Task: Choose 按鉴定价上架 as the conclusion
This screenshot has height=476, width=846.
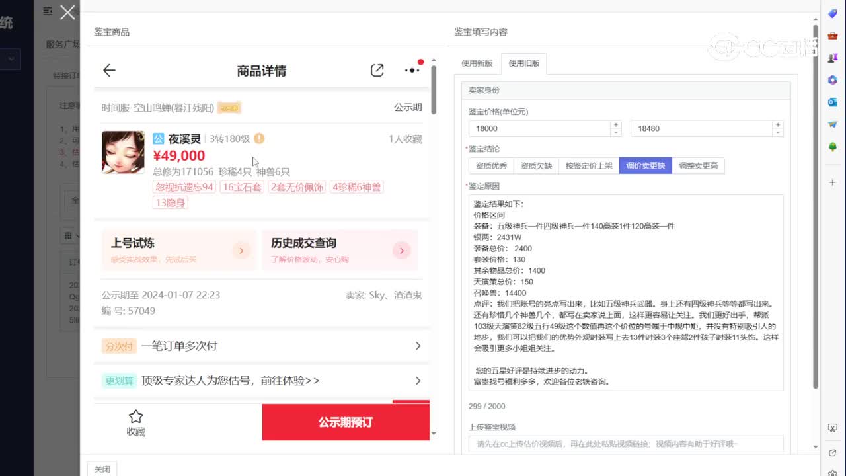Action: click(x=588, y=165)
